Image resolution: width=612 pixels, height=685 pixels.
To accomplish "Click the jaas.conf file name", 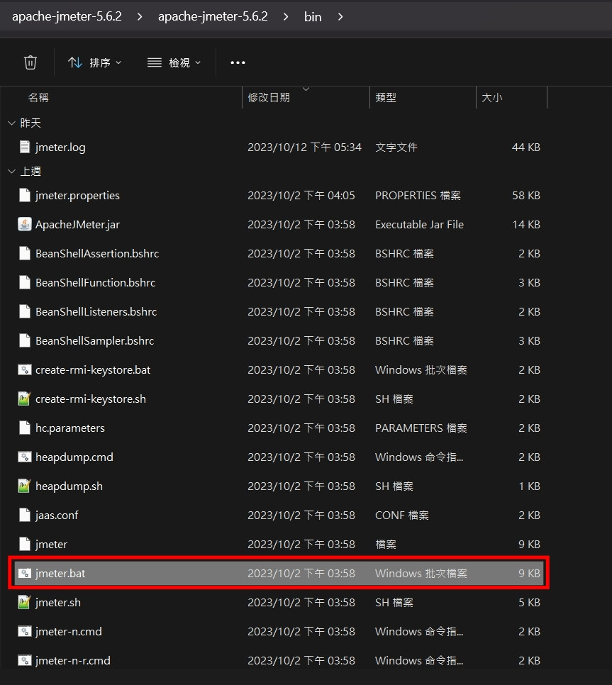I will [57, 515].
